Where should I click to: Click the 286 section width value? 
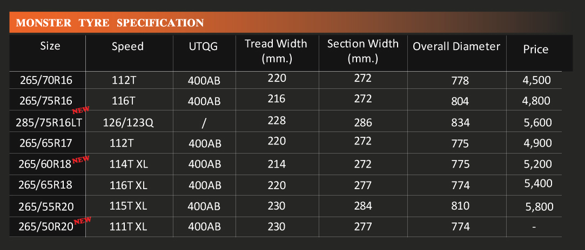363,123
